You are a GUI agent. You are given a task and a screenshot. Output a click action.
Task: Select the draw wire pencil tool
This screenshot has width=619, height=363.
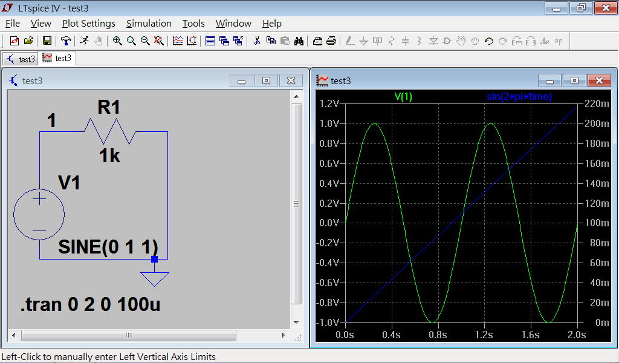coord(350,41)
